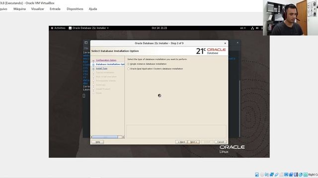Open the installer Help button

(x=98, y=142)
